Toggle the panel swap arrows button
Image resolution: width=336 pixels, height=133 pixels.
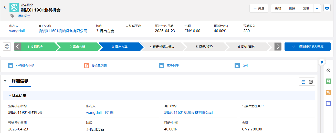[x=322, y=62]
